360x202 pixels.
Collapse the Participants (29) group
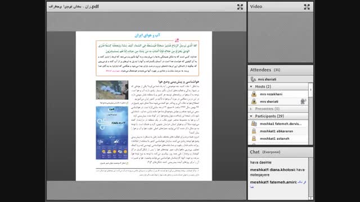[x=251, y=116]
